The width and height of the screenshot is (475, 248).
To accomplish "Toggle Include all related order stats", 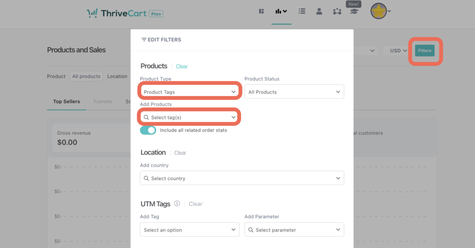I will click(x=148, y=131).
